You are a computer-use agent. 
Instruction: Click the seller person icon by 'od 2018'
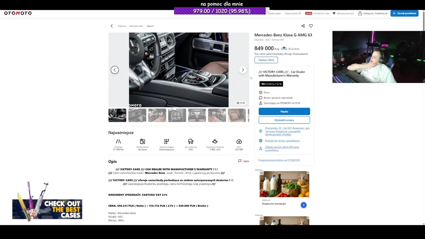[x=261, y=103]
